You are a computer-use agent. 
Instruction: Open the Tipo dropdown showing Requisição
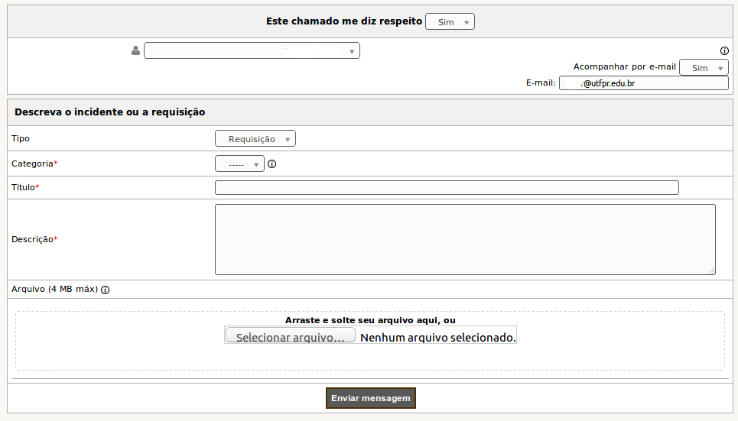click(255, 139)
